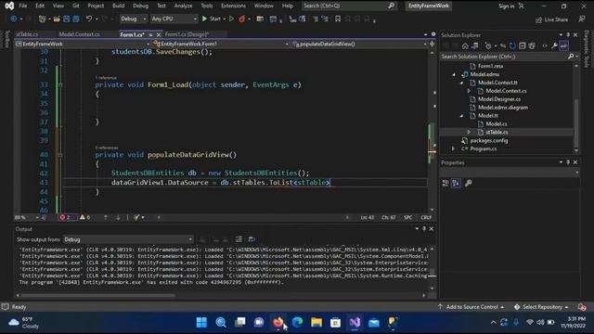This screenshot has height=334, width=594.
Task: Open the Toolbox side tab
Action: 6,39
